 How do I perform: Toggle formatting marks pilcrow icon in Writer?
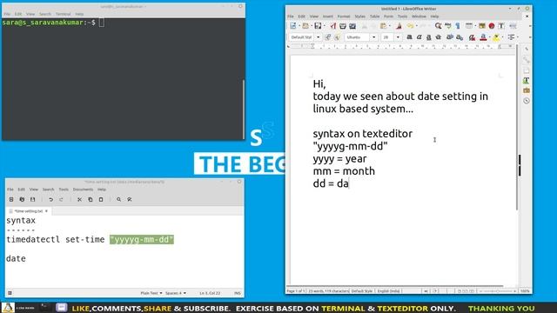tap(458, 26)
